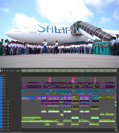This screenshot has height=133, width=119.
Task: Select the first video clip on track V1
Action: pyautogui.click(x=25, y=98)
